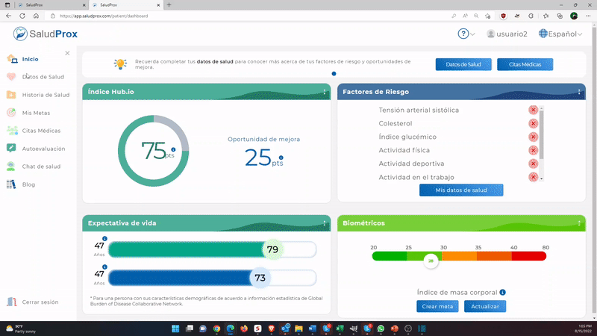Click red X beside Actividad en el trabajo
The image size is (597, 336).
pyautogui.click(x=533, y=177)
